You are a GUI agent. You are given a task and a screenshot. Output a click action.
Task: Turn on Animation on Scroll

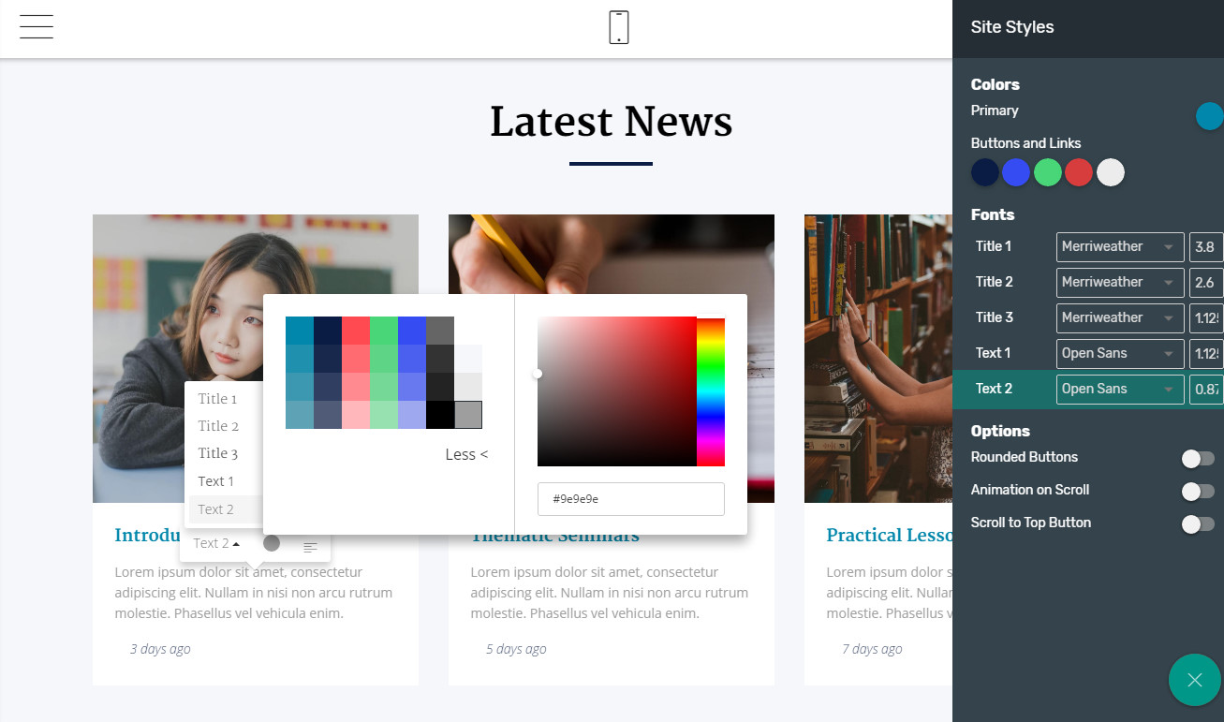coord(1197,491)
